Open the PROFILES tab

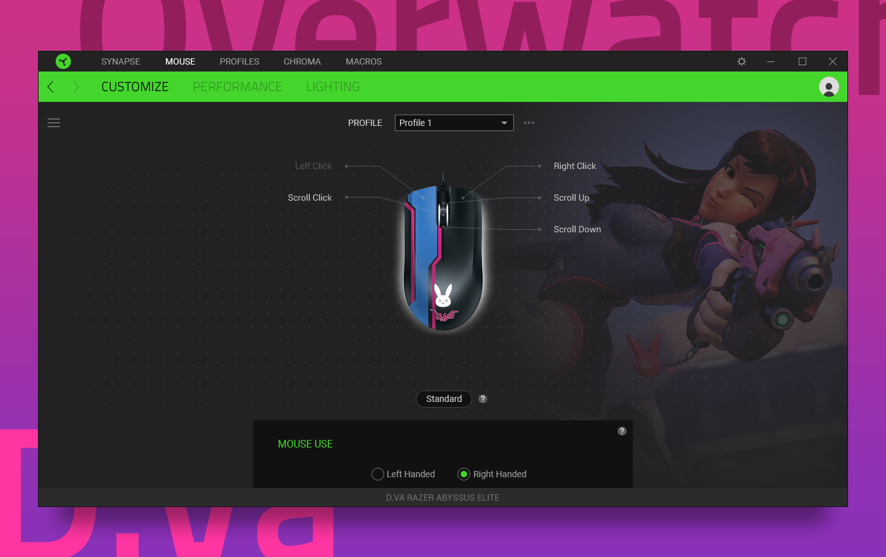(239, 61)
